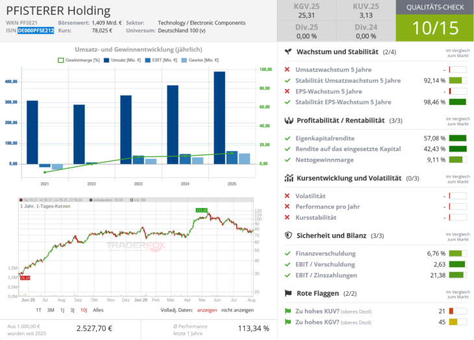Click the hands icon beside Profitabilität / Rentabilität

(289, 121)
